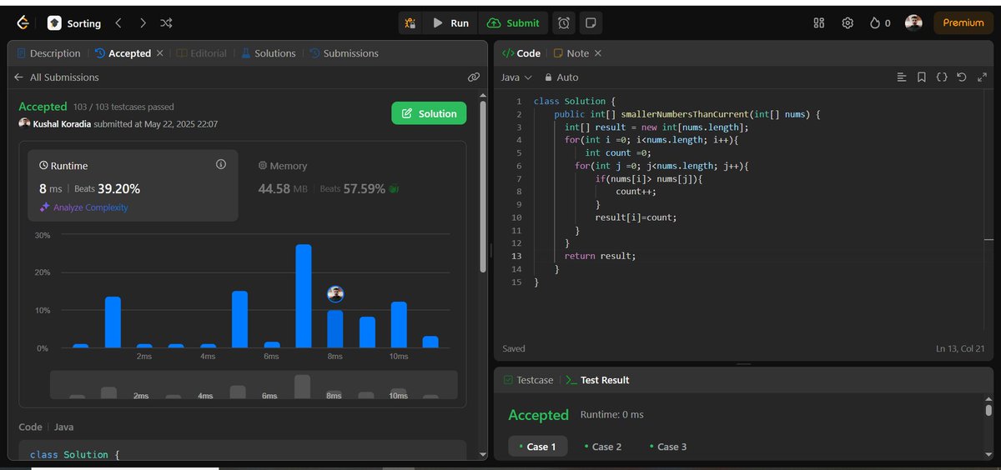The height and width of the screenshot is (470, 1001).
Task: Select the Accepted tab
Action: pyautogui.click(x=123, y=53)
